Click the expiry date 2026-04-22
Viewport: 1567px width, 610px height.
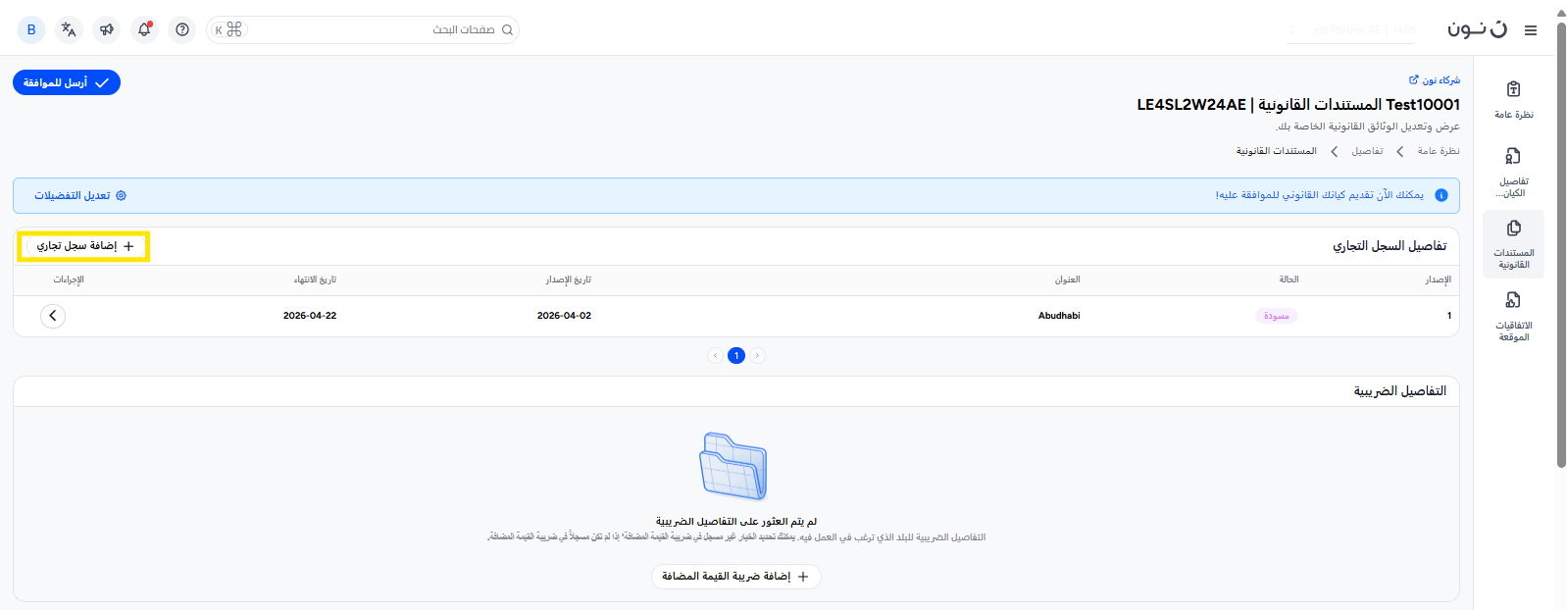[310, 316]
